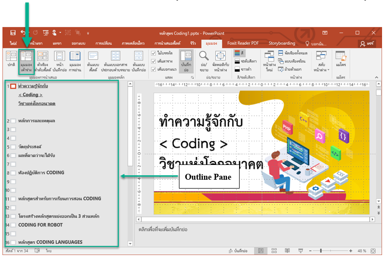Click zoom in plus button
Screen dimensions: 385x257
[350, 251]
